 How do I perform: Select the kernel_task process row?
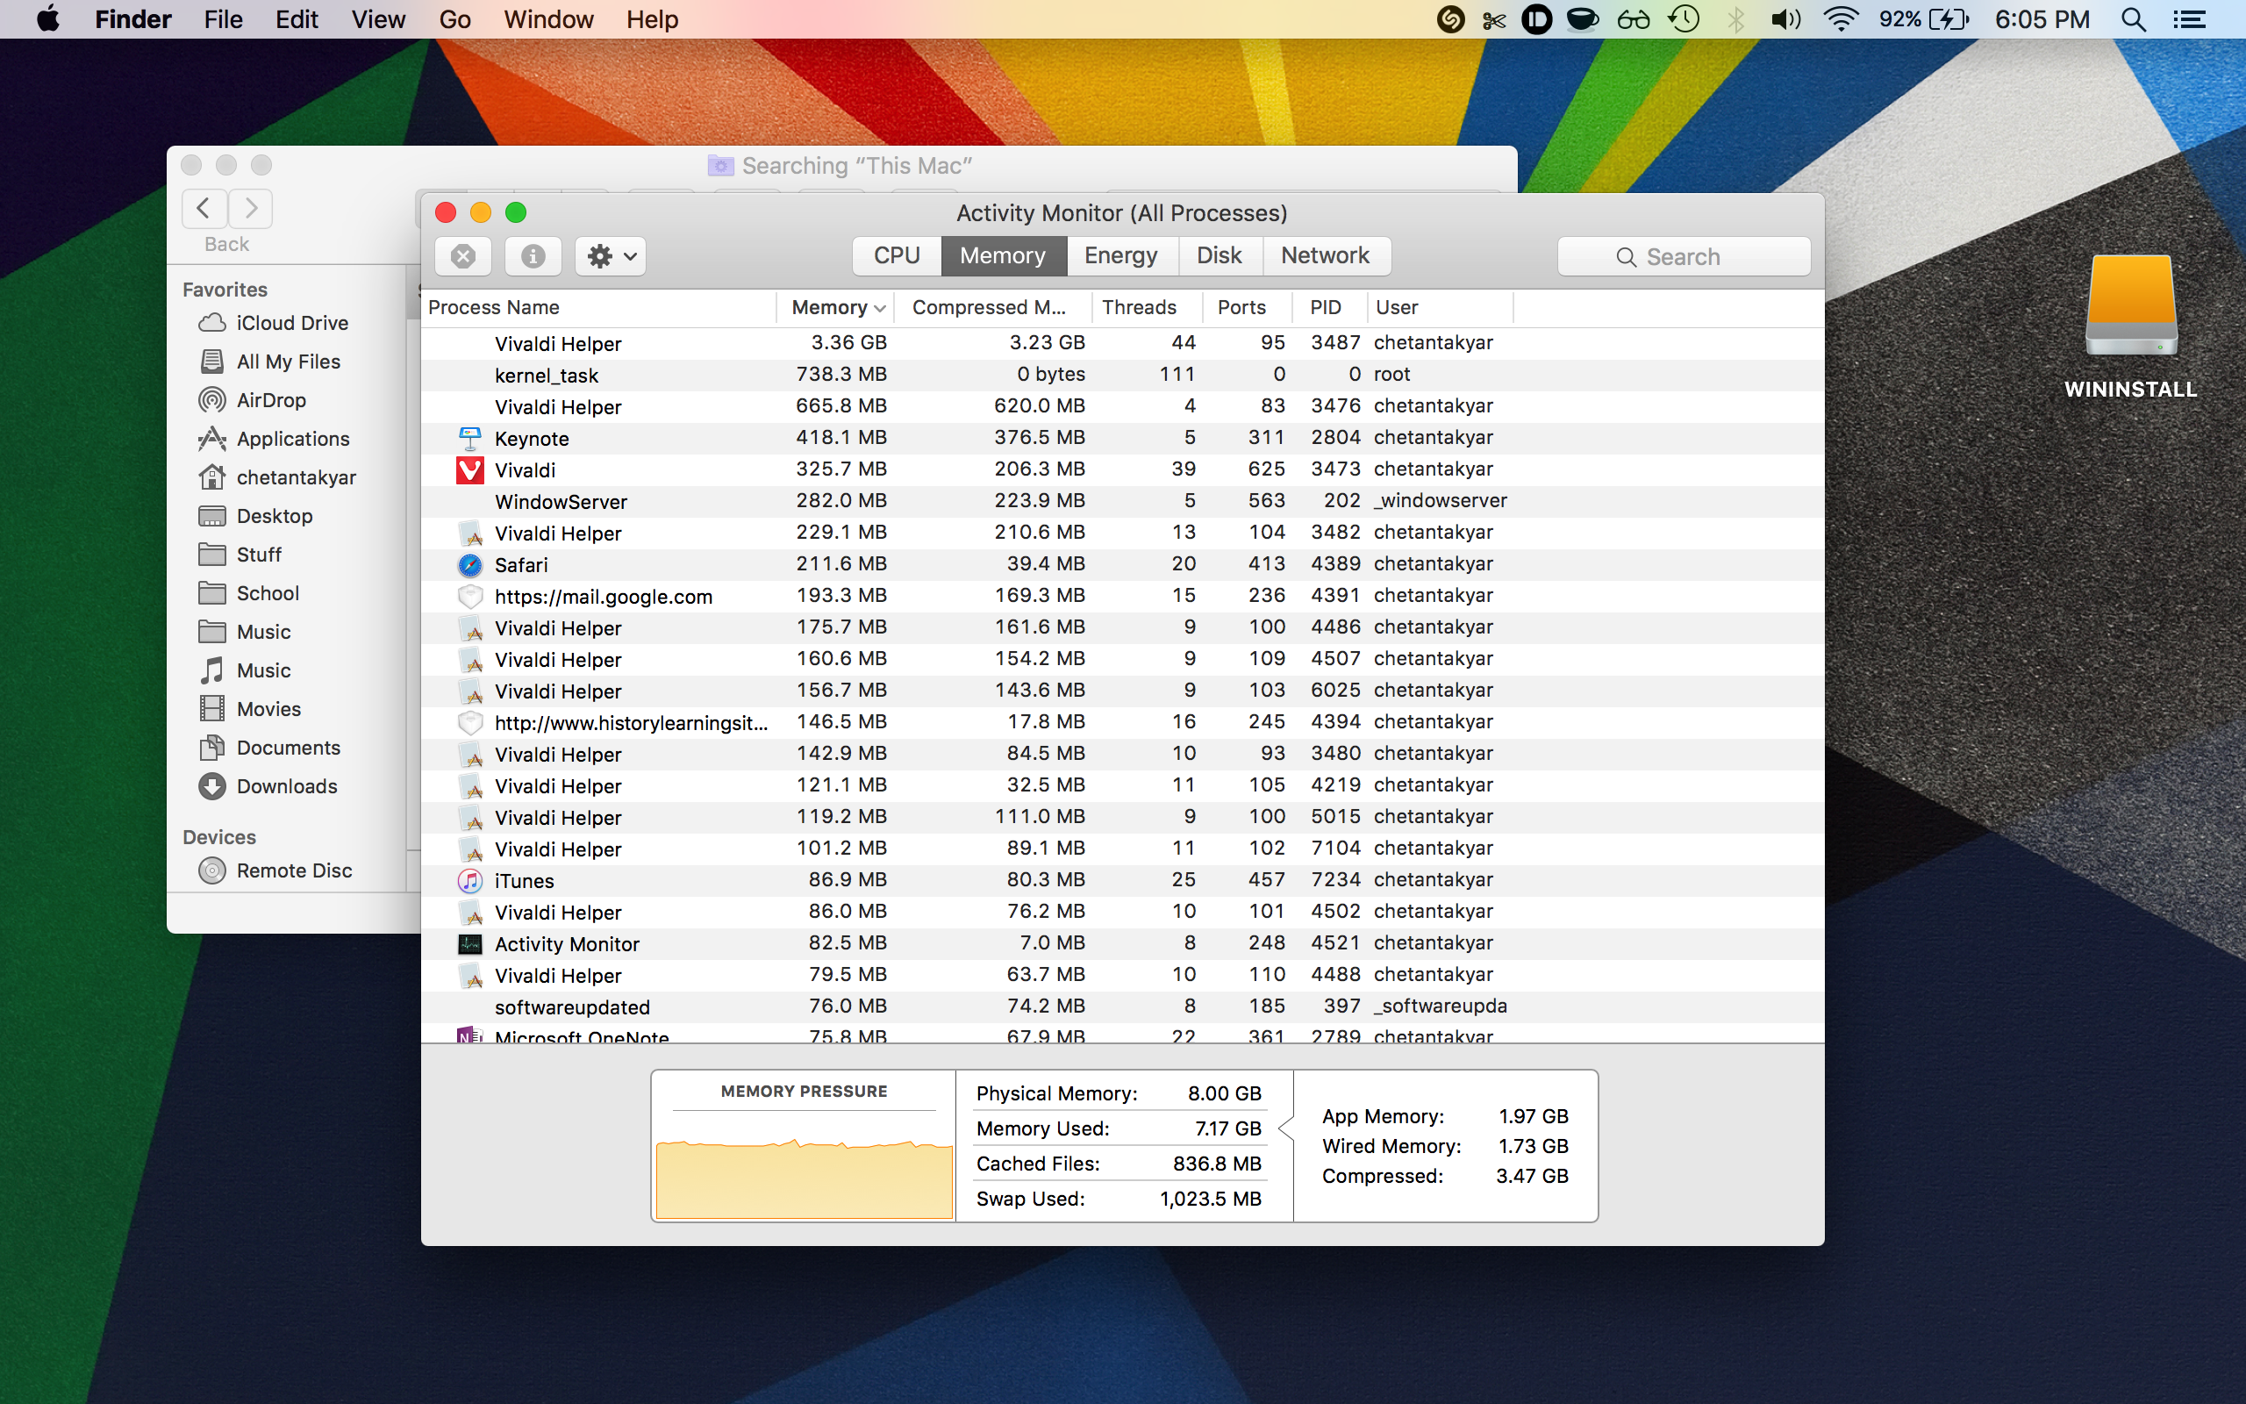[x=1122, y=376]
